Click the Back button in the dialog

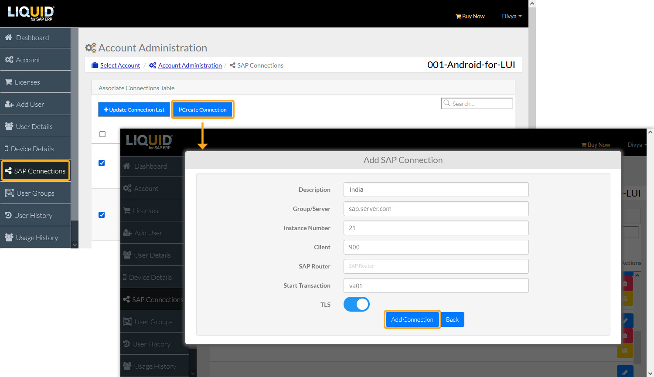point(452,319)
